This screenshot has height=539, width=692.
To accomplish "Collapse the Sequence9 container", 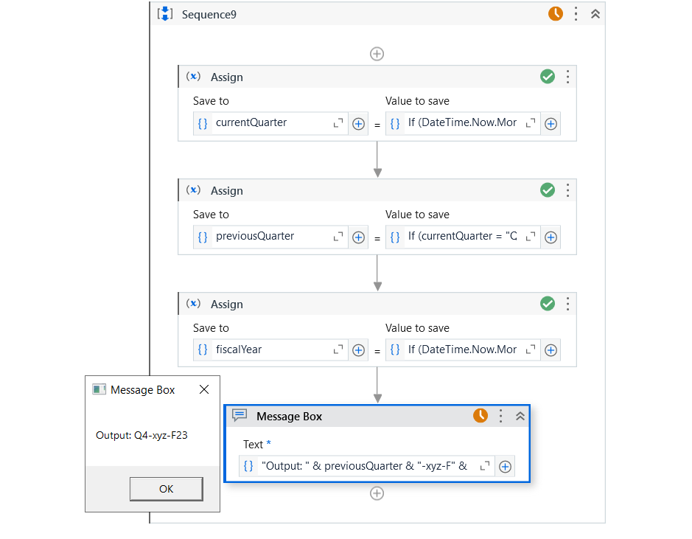I will (595, 14).
